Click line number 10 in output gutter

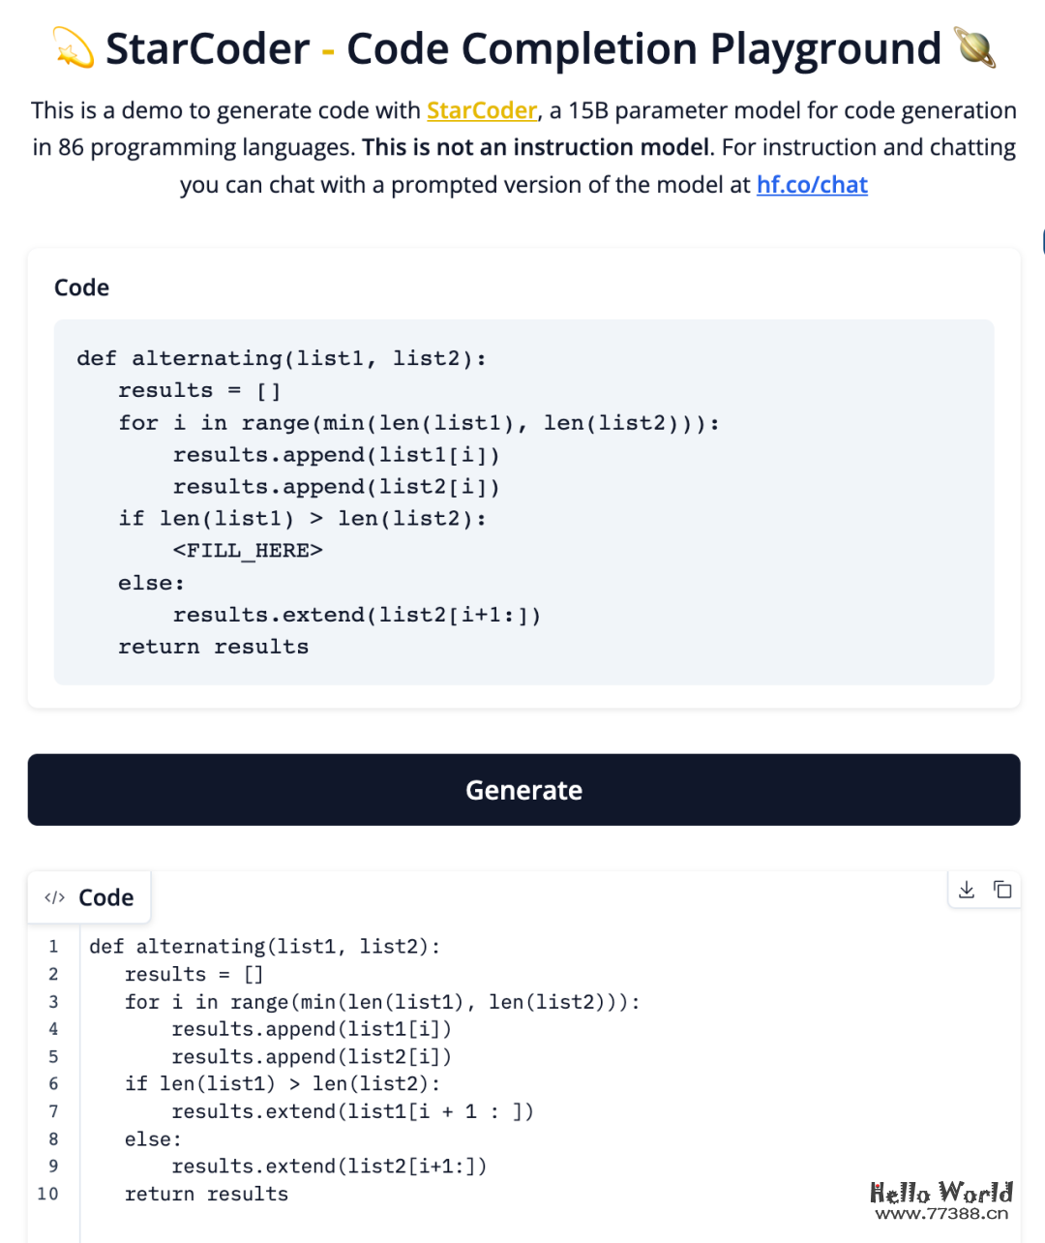pos(47,1194)
